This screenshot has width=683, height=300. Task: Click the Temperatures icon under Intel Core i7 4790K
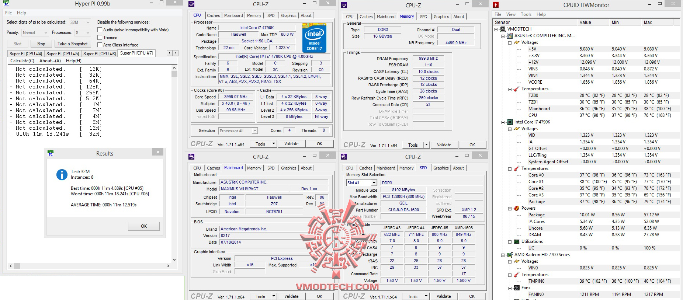tap(517, 168)
